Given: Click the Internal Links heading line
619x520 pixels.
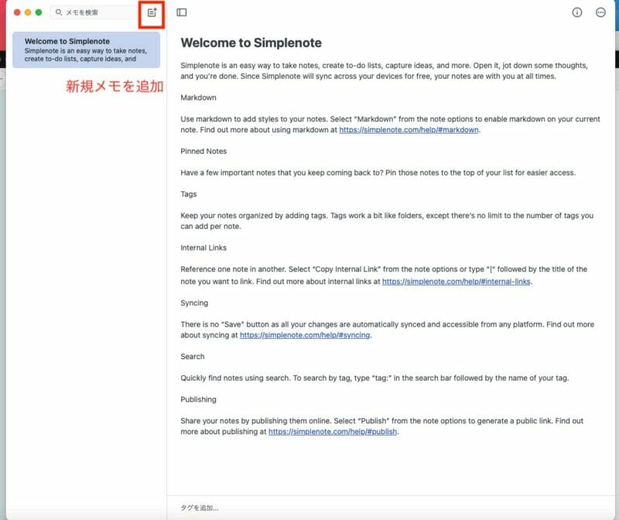Looking at the screenshot, I should (205, 248).
